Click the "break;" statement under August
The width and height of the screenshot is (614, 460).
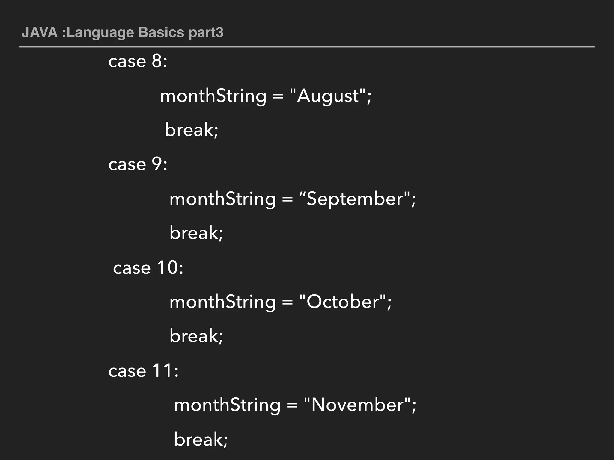click(x=192, y=130)
